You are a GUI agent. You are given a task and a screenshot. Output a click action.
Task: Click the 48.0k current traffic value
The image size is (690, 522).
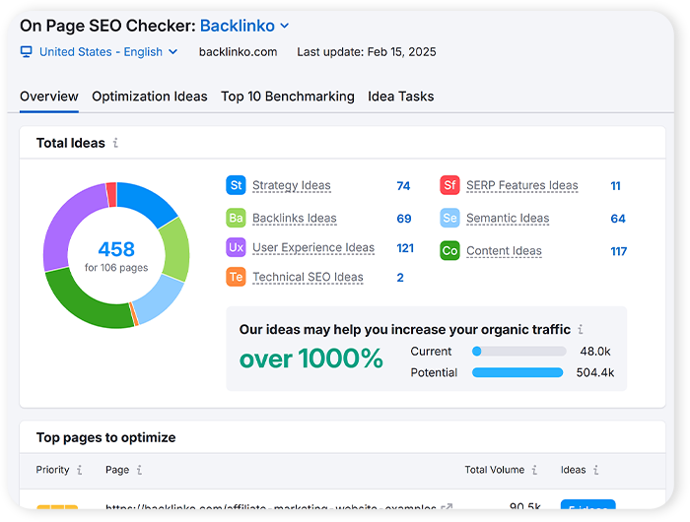point(595,351)
